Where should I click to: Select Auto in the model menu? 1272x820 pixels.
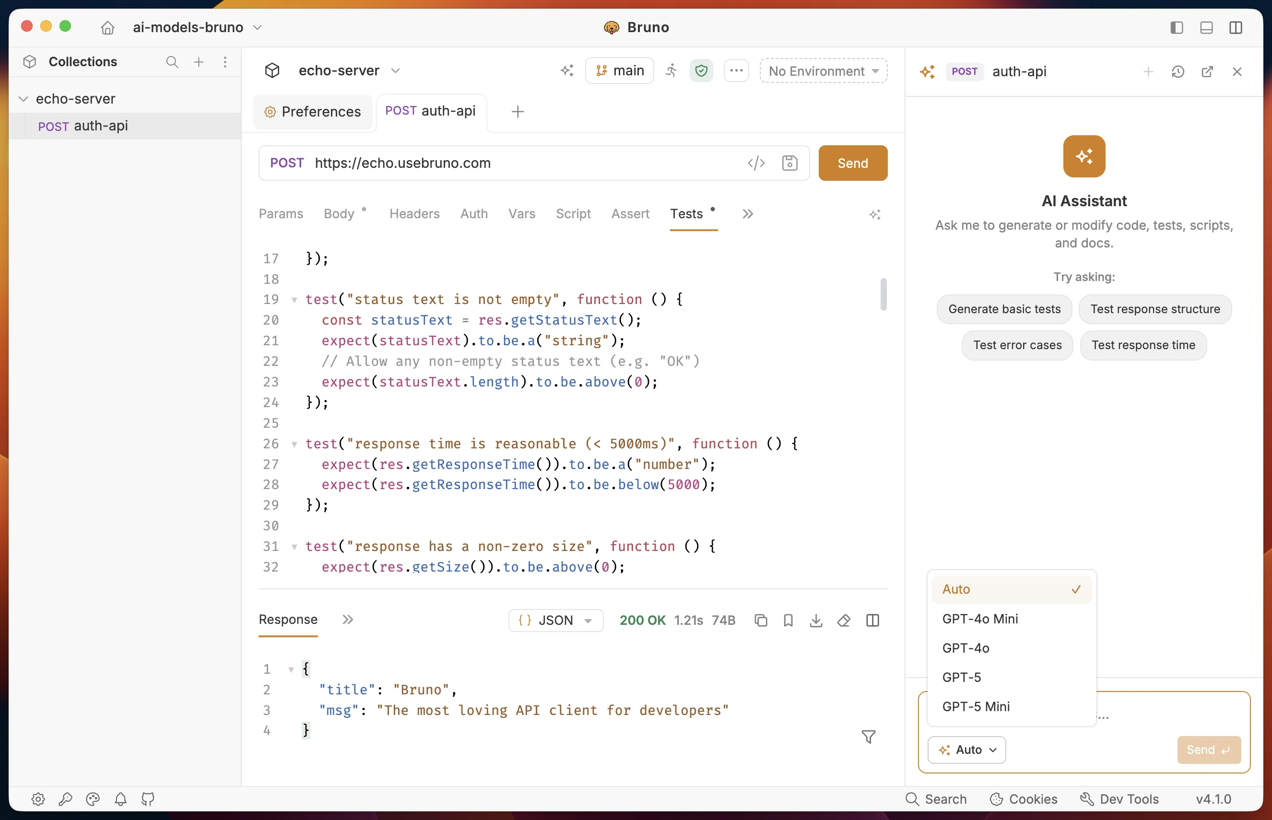click(x=1012, y=589)
